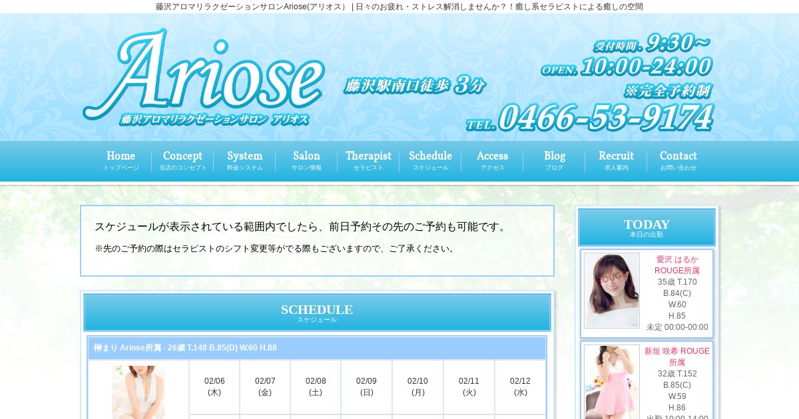The height and width of the screenshot is (419, 799).
Task: Open 榊まり schedule photo thumbnail
Action: (x=138, y=392)
